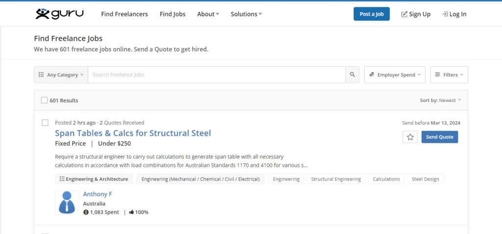The image size is (502, 234).
Task: Expand the Solutions menu
Action: (246, 14)
